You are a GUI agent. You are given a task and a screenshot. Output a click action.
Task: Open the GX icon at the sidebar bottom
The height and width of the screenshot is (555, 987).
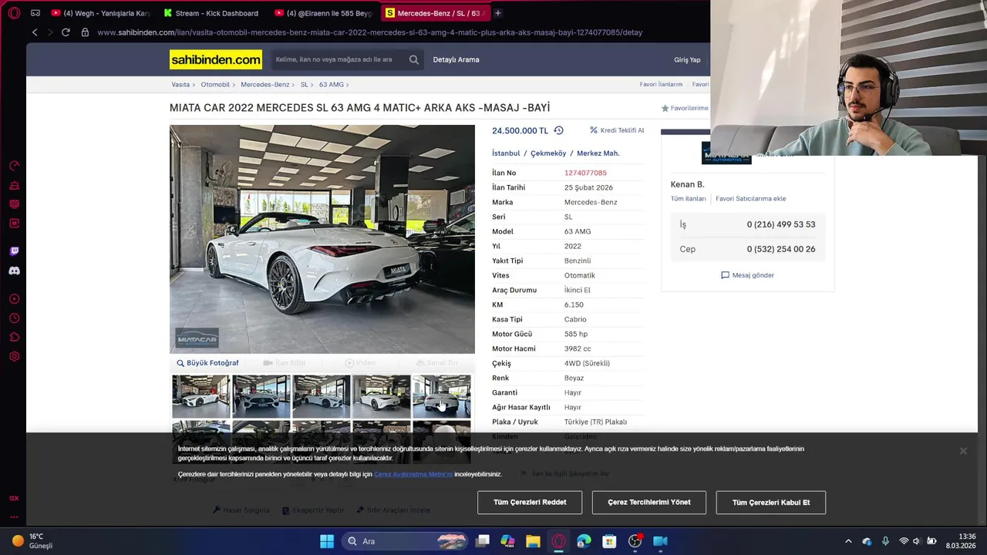(x=14, y=499)
